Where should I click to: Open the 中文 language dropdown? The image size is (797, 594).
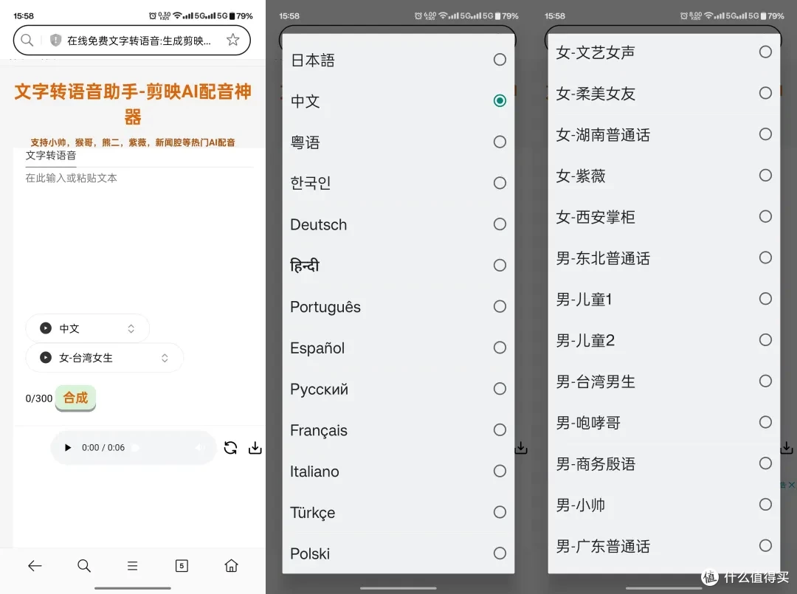click(x=87, y=328)
